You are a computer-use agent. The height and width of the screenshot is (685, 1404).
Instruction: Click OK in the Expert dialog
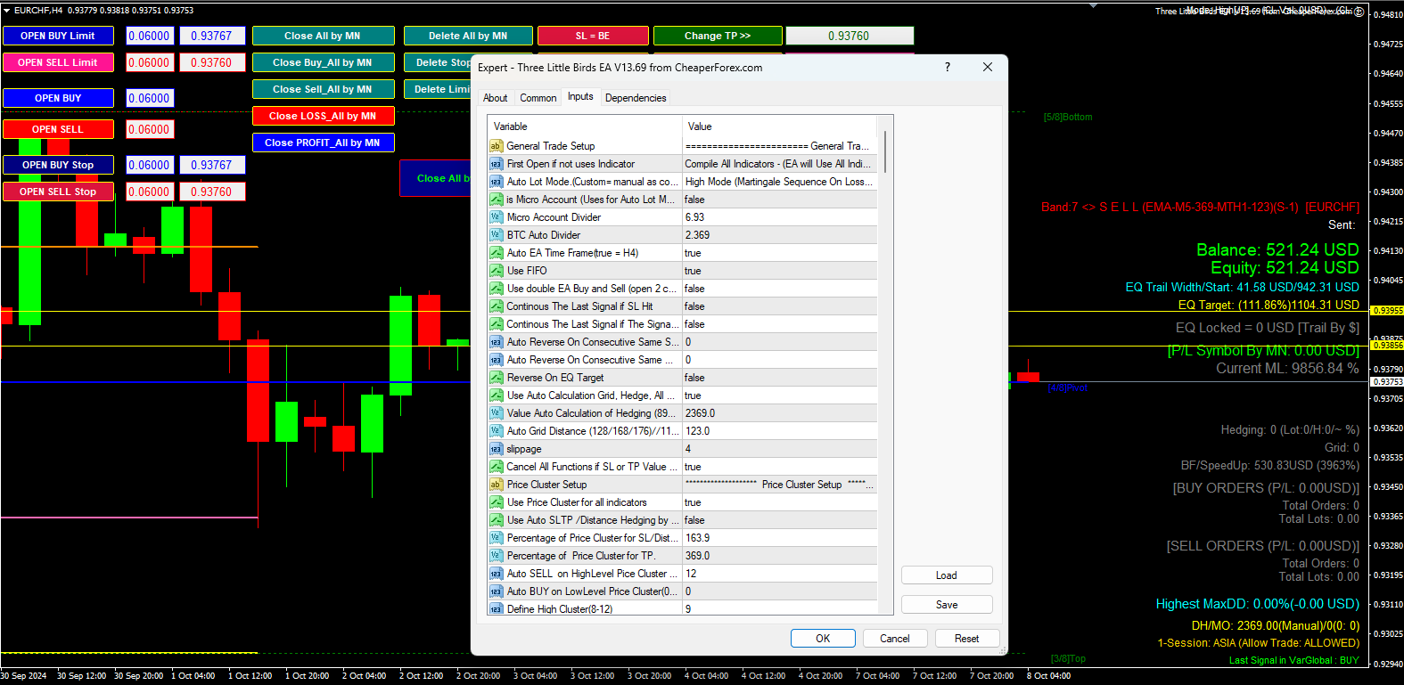(x=823, y=639)
